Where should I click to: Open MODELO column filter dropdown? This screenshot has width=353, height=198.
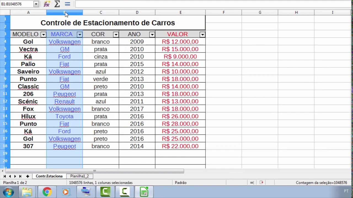point(43,34)
